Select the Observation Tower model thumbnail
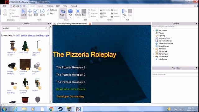Image resolution: width=199 pixels, height=112 pixels. pos(12,46)
